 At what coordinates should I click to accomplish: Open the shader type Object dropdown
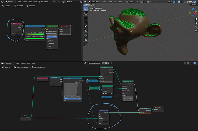point(11,2)
